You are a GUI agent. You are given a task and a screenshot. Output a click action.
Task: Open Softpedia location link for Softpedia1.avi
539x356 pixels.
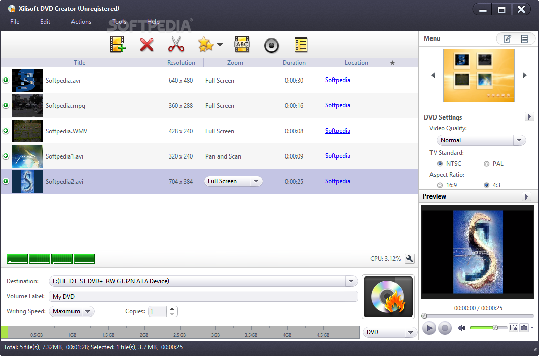tap(338, 156)
